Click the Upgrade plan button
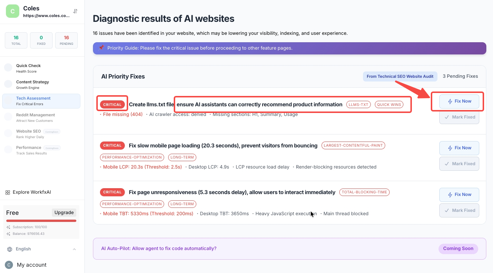Viewport: 493px width, 273px height. [x=64, y=213]
